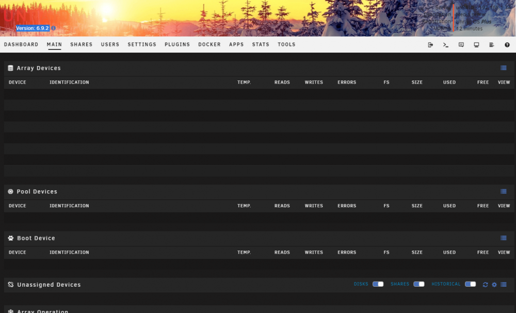516x313 pixels.
Task: Click the list-view icon for Boot Device
Action: [504, 238]
